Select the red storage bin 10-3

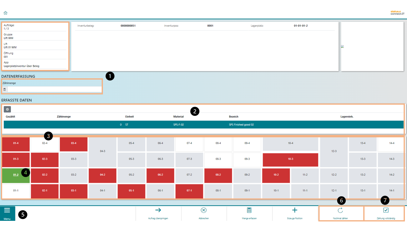290,159
